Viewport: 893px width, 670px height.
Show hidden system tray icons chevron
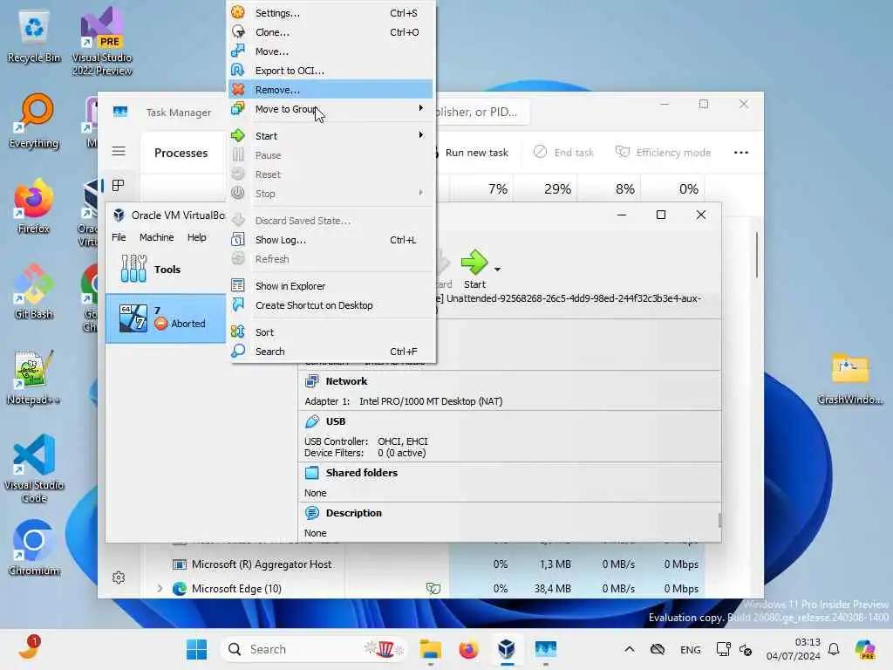pos(630,649)
